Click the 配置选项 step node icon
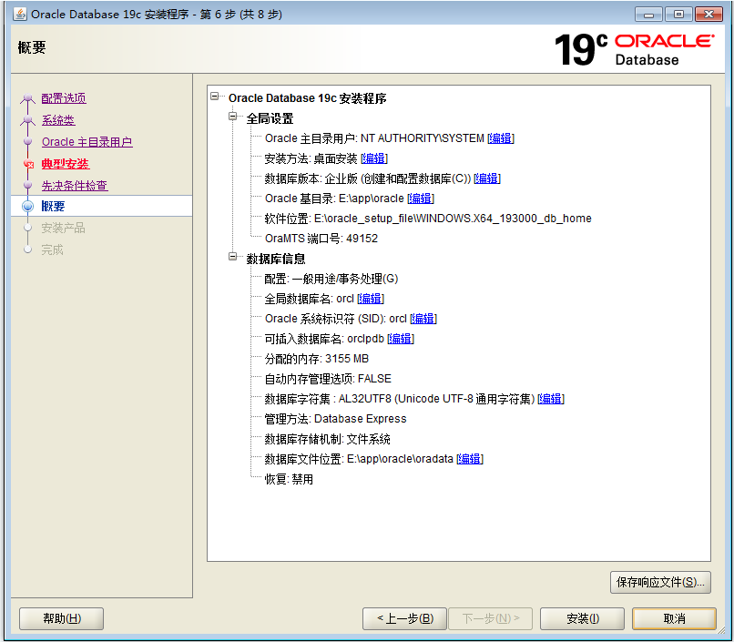Image resolution: width=734 pixels, height=642 pixels. point(27,98)
